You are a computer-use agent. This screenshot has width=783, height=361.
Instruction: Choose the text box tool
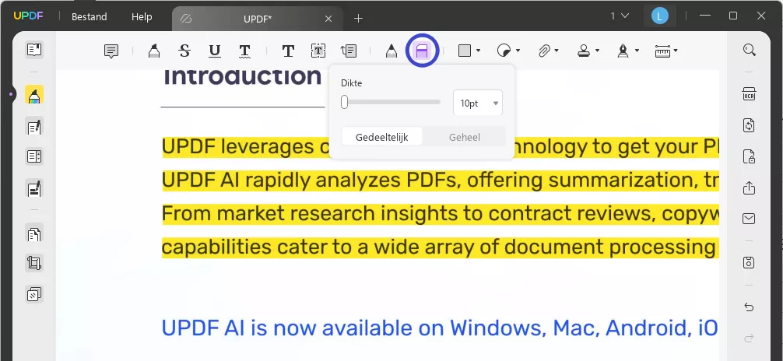tap(318, 51)
